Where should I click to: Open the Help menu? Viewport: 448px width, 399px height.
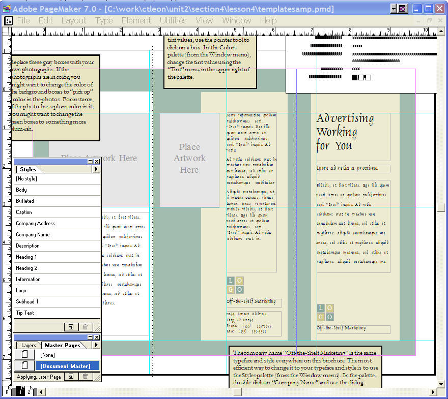[268, 20]
